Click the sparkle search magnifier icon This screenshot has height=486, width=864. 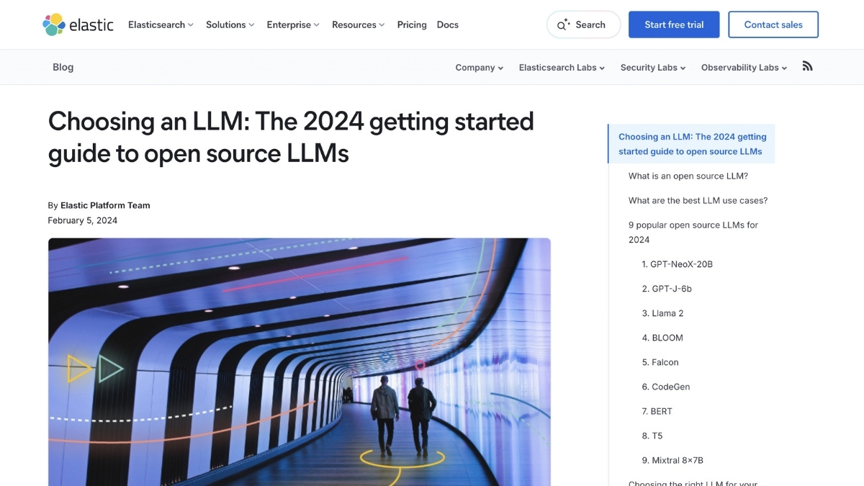point(563,24)
